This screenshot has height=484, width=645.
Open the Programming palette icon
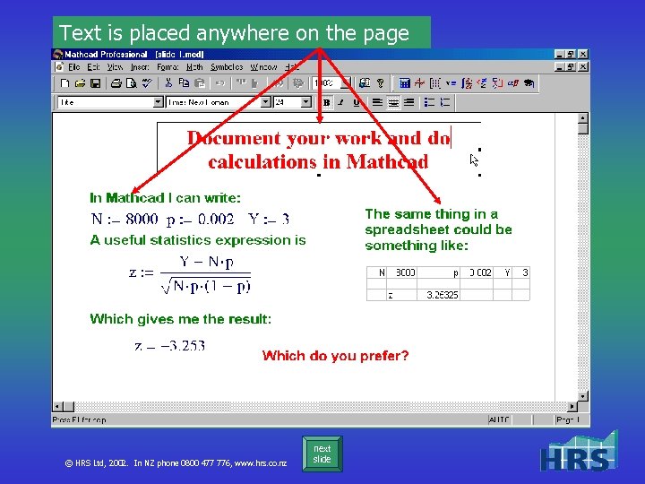497,83
